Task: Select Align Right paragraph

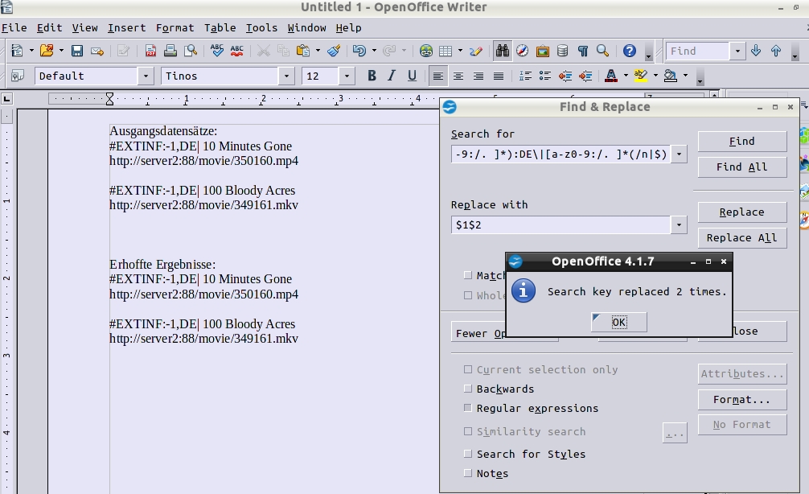Action: point(478,76)
